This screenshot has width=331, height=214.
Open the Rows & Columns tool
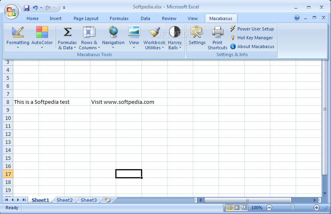click(x=89, y=32)
